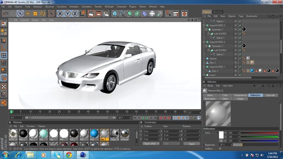283x159 pixels.
Task: Click blue material tag on Disc.1
Action: (x=252, y=71)
